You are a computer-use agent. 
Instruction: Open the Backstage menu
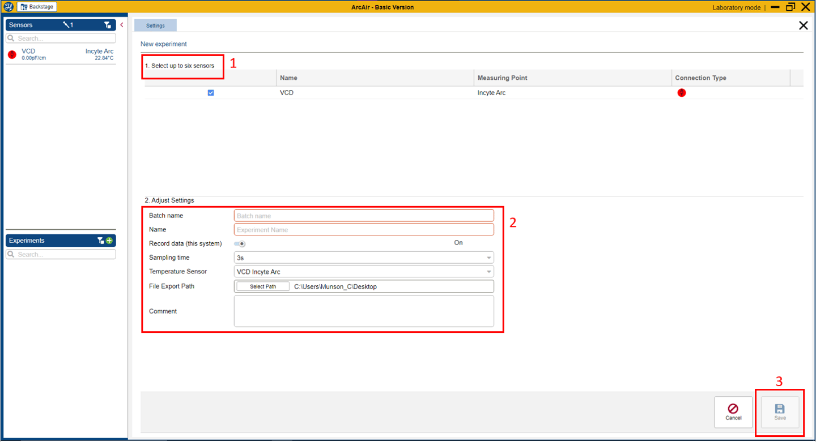(x=37, y=7)
